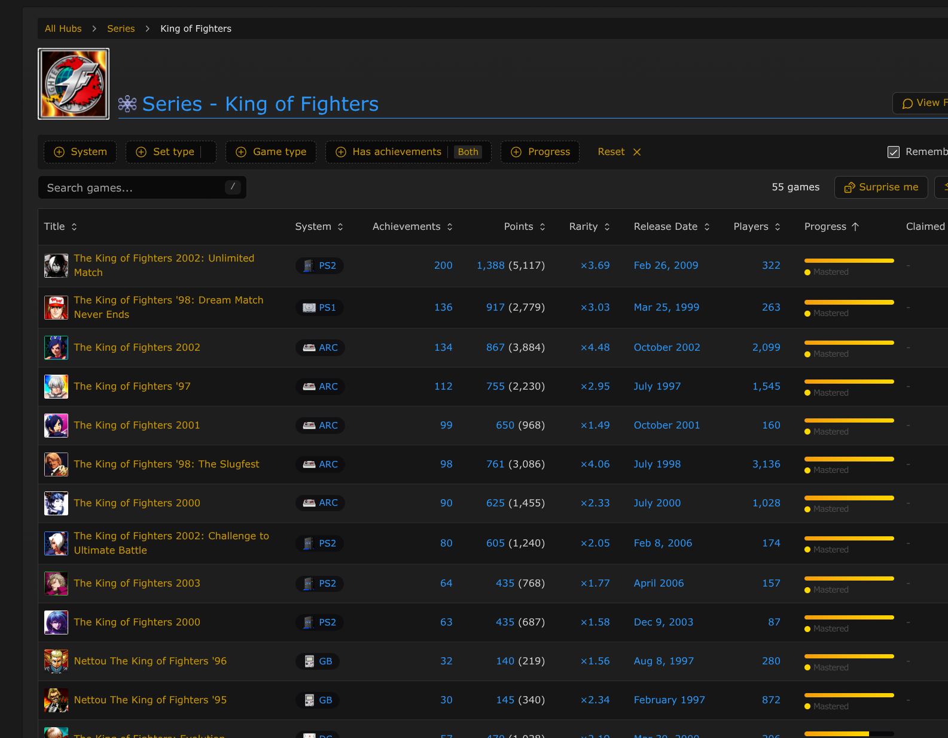Click The King of Fighters 2002 arcade icon
The width and height of the screenshot is (948, 738).
click(x=56, y=348)
